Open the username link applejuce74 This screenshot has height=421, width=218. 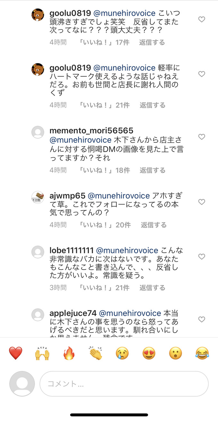pyautogui.click(x=73, y=313)
